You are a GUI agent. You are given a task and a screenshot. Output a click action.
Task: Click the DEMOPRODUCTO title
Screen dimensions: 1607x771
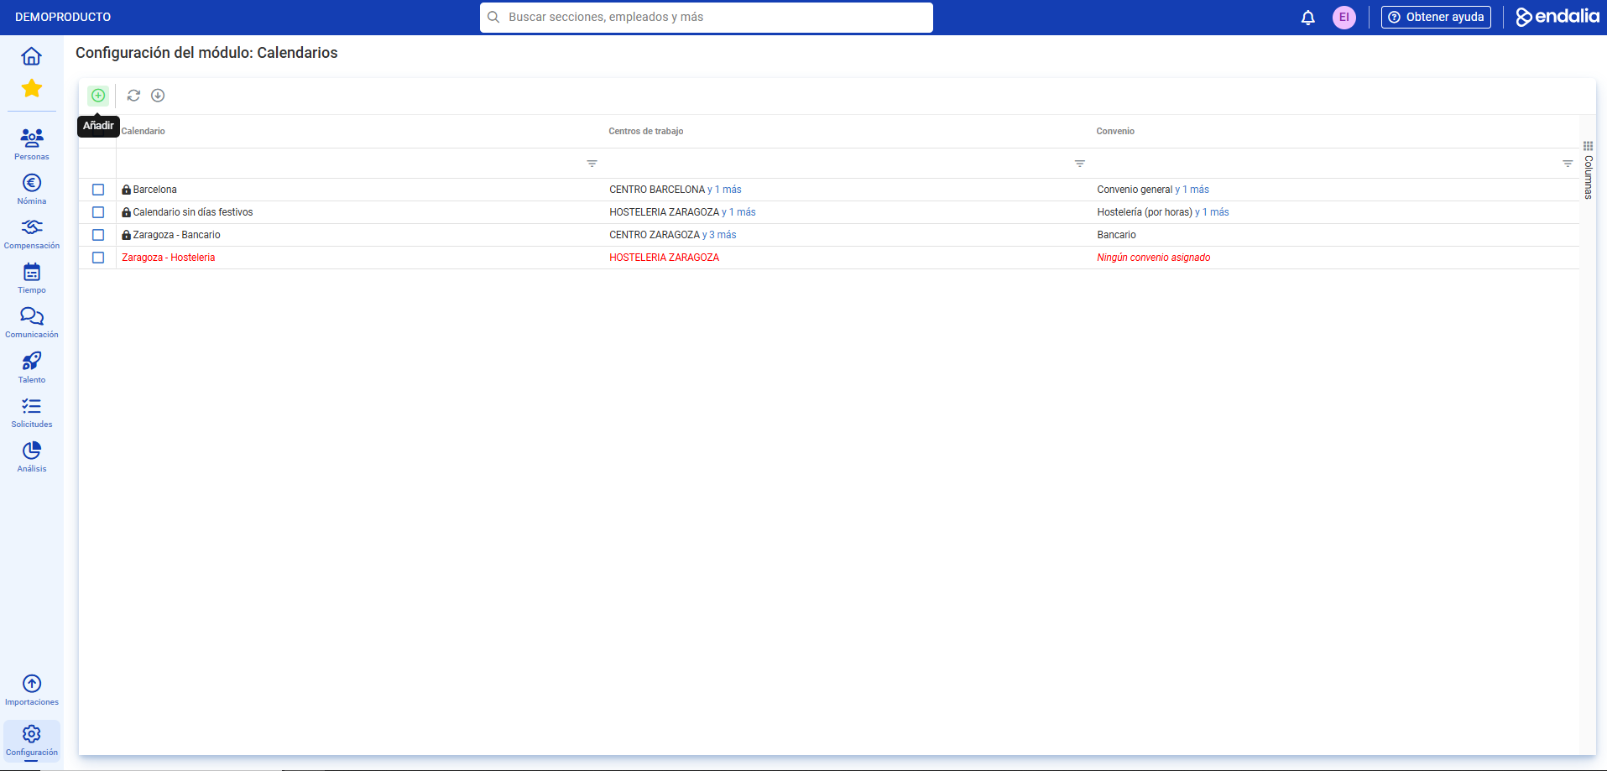[x=63, y=17]
